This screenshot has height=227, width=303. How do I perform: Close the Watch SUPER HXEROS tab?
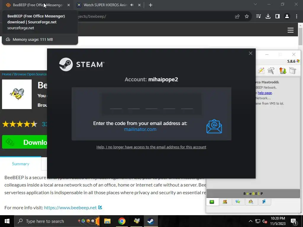(x=139, y=5)
